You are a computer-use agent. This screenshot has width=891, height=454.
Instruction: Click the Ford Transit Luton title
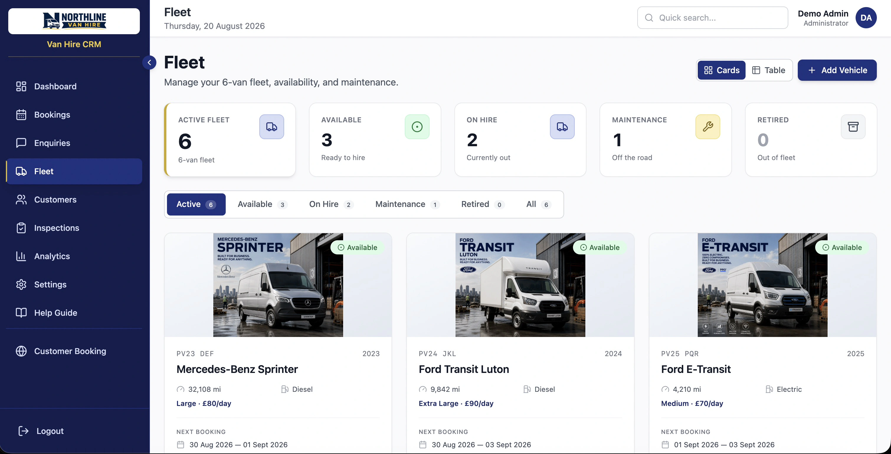click(x=464, y=369)
